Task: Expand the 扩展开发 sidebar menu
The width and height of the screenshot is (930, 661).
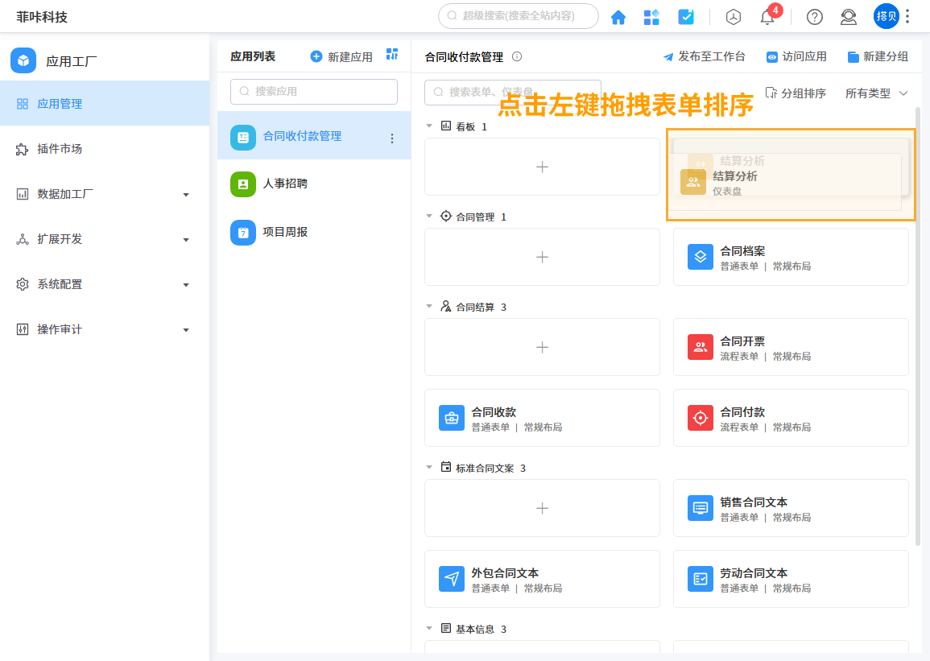Action: [22, 238]
